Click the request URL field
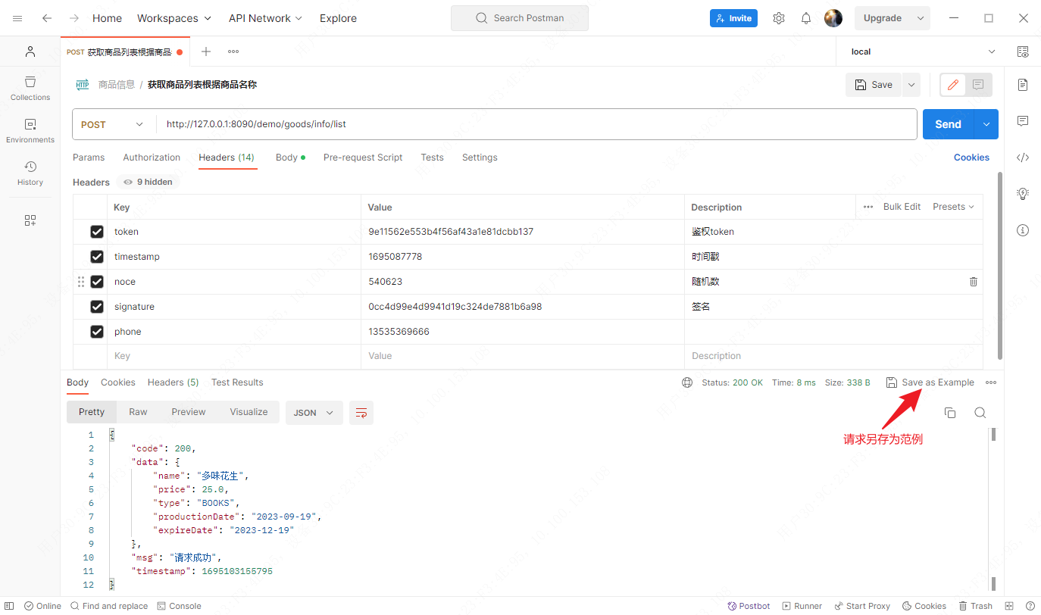The image size is (1041, 615). pyautogui.click(x=536, y=124)
